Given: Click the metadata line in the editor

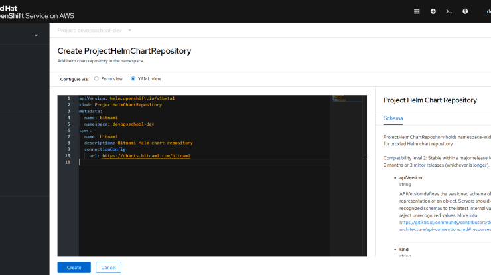Looking at the screenshot, I should pyautogui.click(x=90, y=112).
